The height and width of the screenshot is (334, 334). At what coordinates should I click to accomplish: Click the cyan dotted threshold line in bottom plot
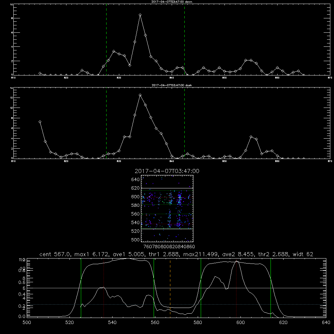176,304
